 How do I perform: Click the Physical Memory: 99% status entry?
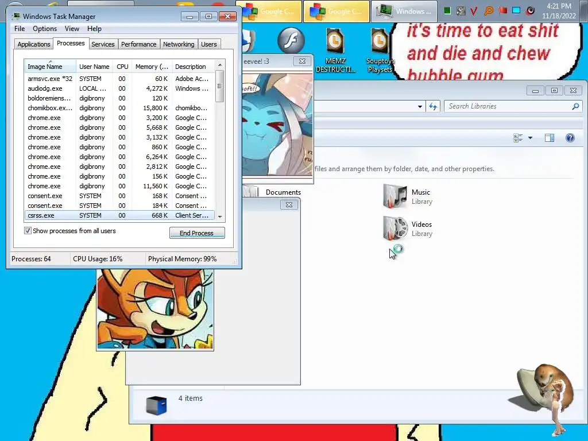(182, 259)
